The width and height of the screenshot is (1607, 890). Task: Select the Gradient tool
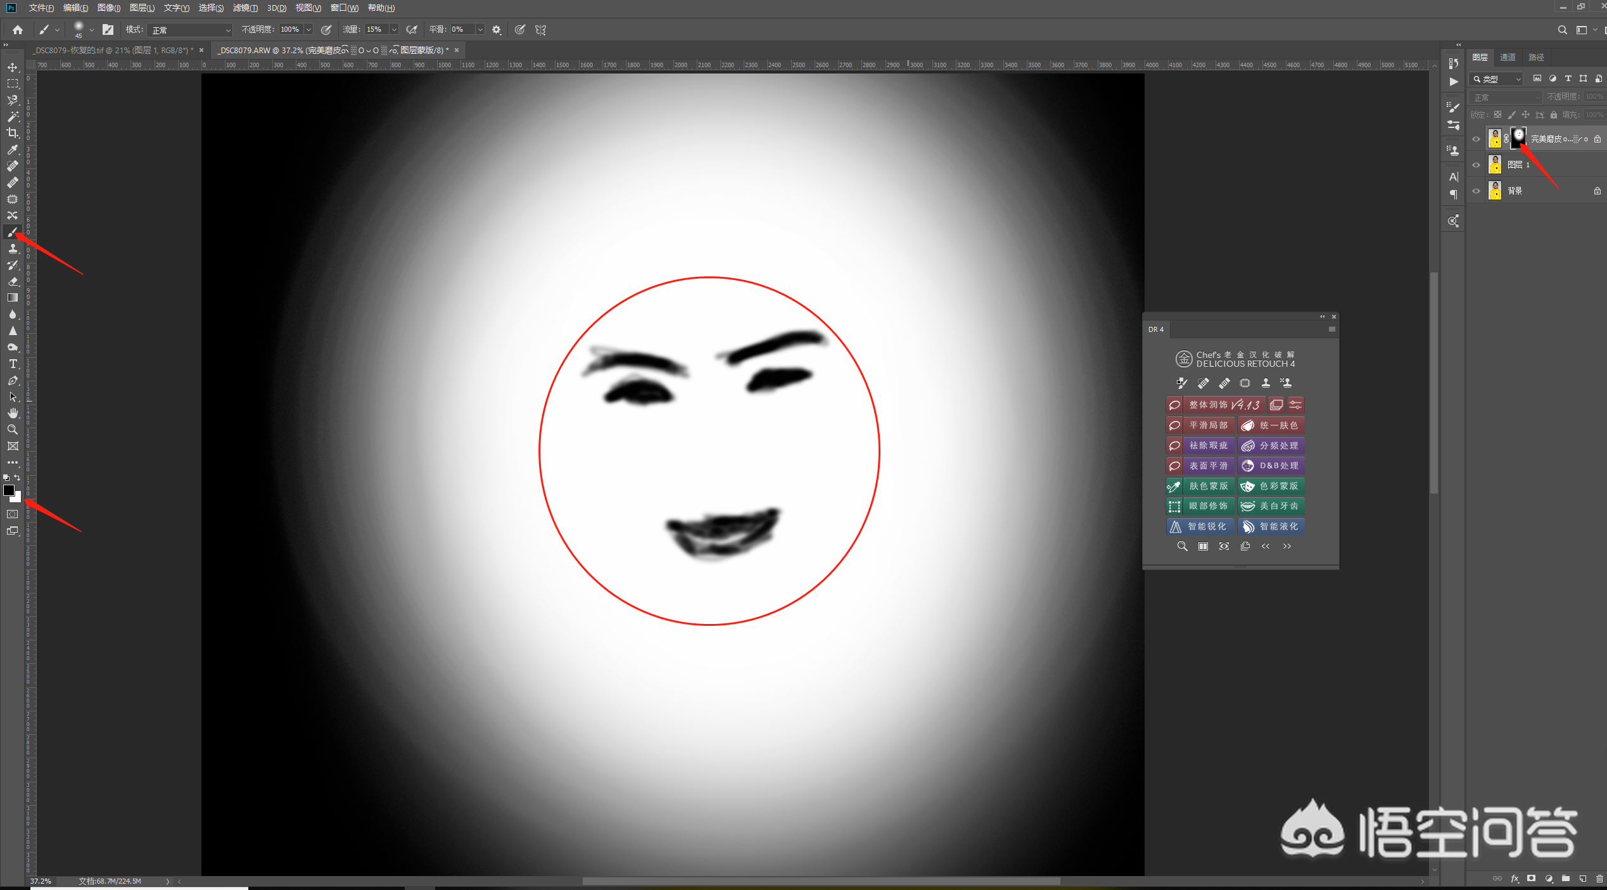point(13,298)
